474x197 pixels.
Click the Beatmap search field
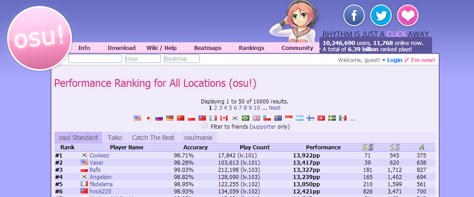click(182, 59)
